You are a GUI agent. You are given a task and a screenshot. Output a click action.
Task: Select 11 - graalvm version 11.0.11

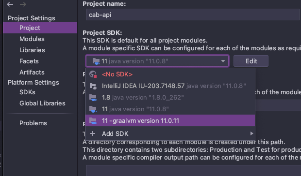170,120
